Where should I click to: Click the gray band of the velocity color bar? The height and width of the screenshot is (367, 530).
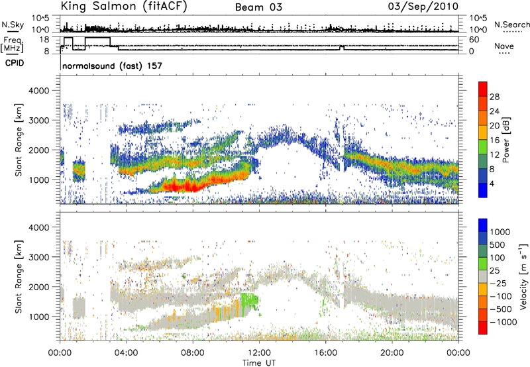click(483, 276)
